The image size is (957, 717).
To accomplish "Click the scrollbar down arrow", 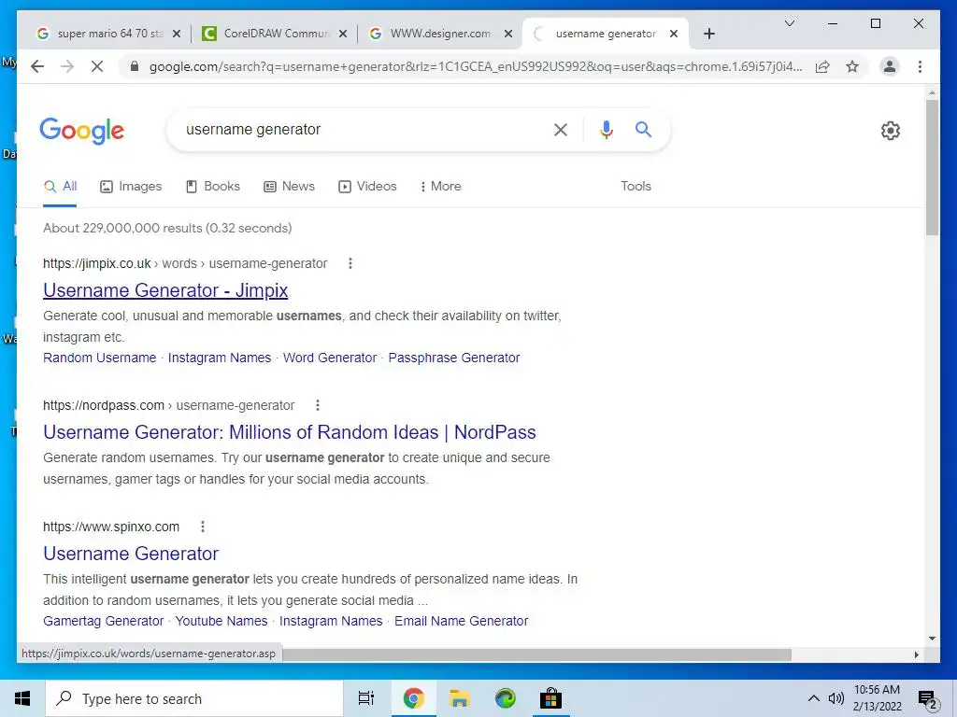I will [932, 639].
